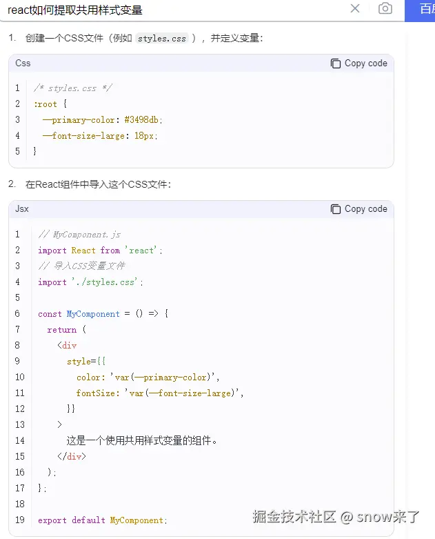Click the 'Jsx' language label

point(22,209)
